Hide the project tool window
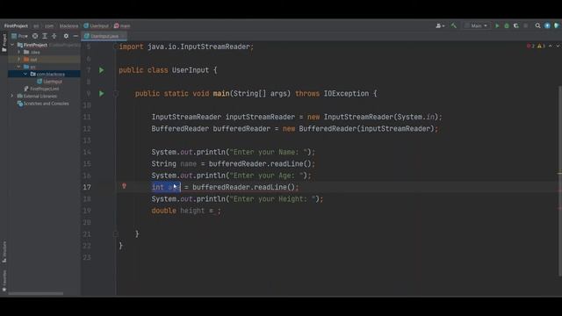This screenshot has width=562, height=316. (76, 36)
